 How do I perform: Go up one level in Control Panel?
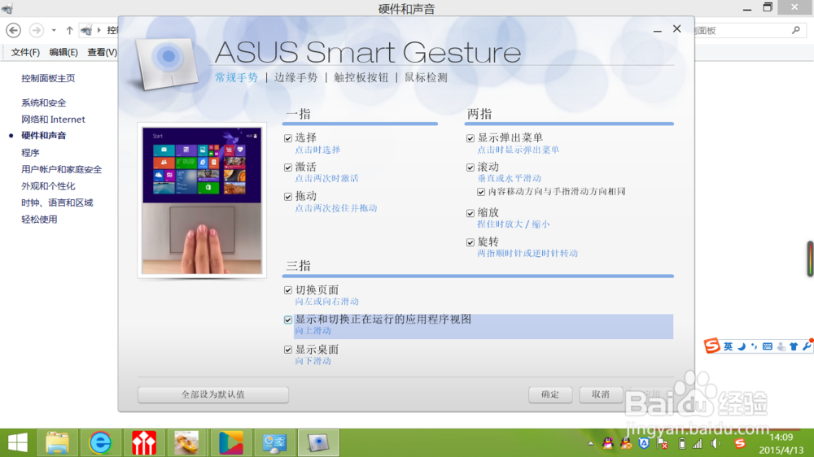pyautogui.click(x=69, y=31)
